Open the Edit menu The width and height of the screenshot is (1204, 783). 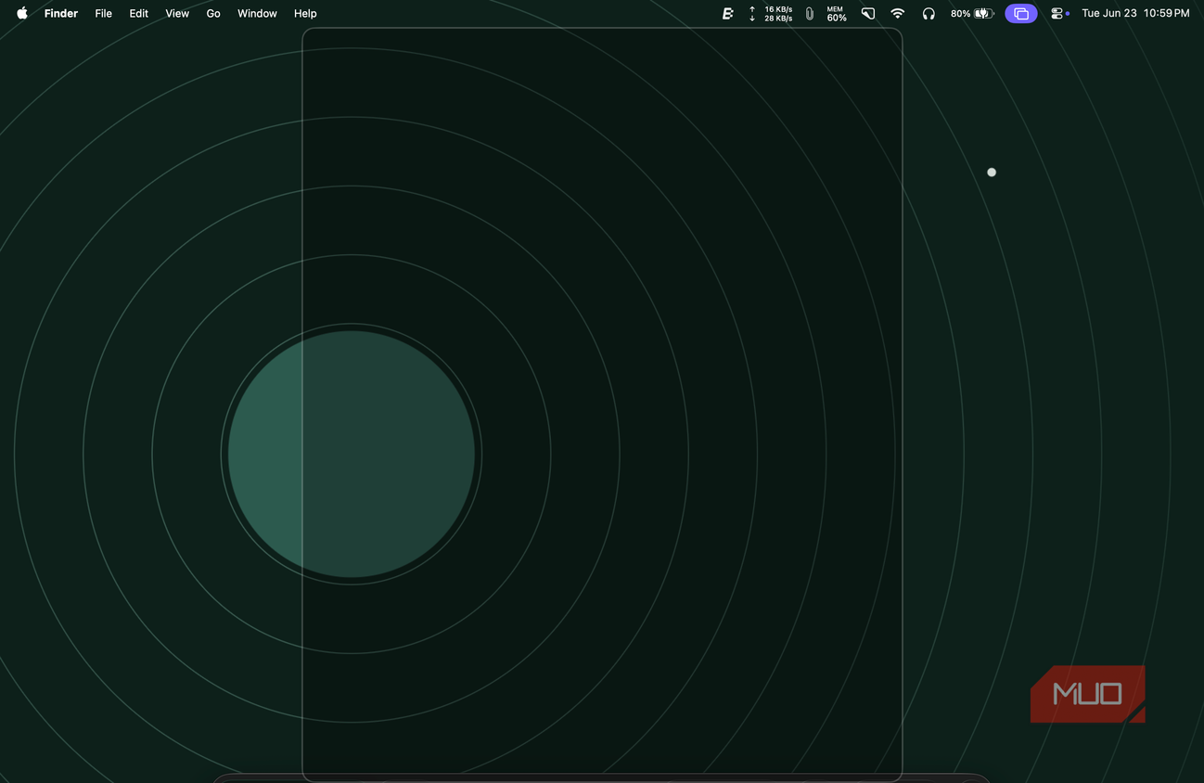pos(139,13)
